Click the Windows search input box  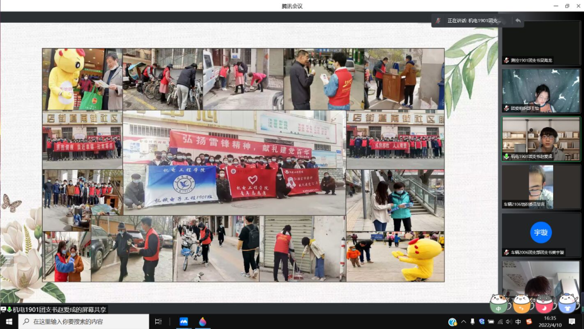pos(87,321)
